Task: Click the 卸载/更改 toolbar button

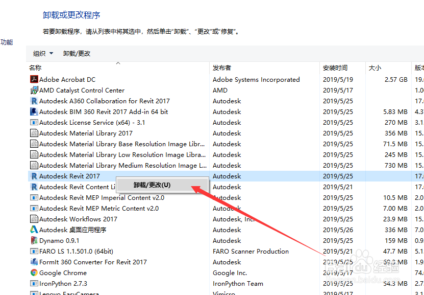Action: (77, 53)
